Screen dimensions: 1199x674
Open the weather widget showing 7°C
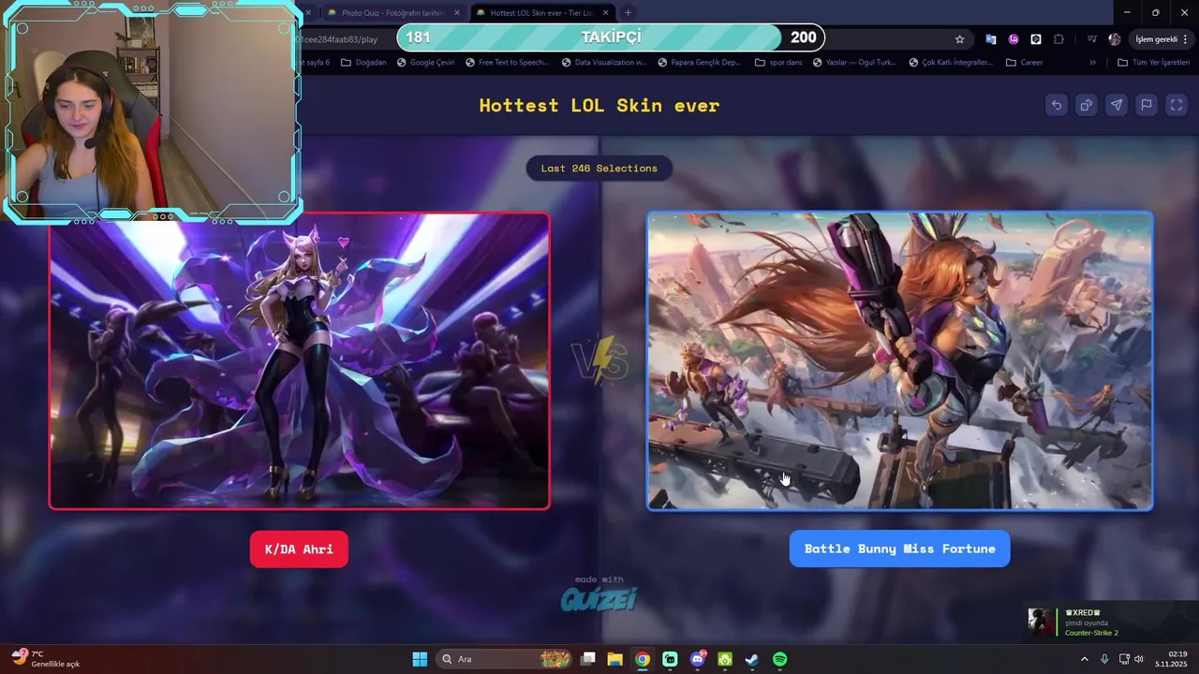point(47,659)
